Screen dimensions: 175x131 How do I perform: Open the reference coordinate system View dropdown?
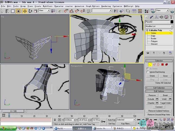tap(44, 11)
